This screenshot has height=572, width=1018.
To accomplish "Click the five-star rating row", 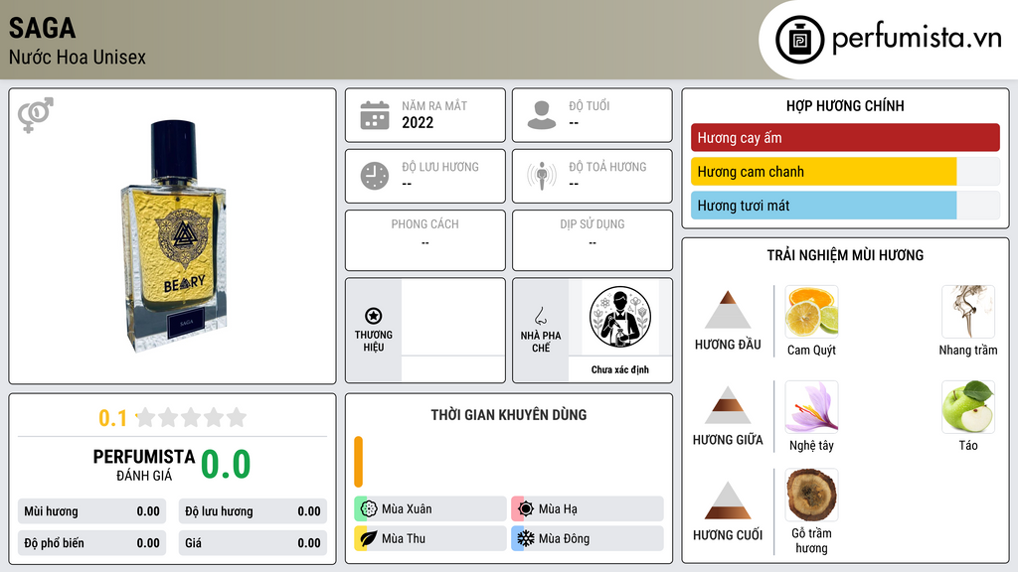I will point(191,417).
